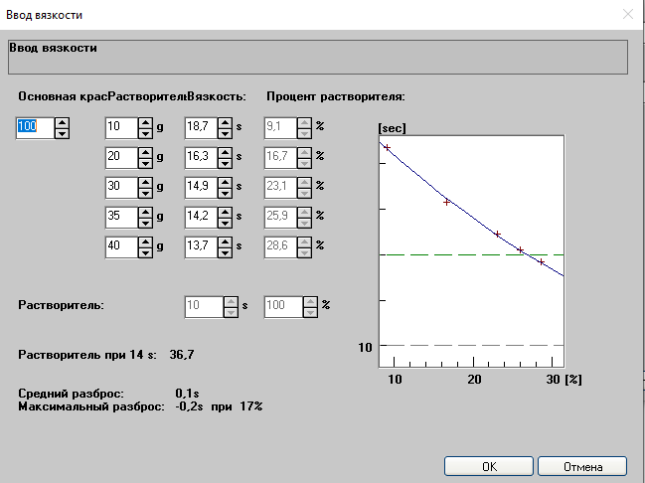The image size is (645, 483).
Task: Increase solvent amount in the 40 g row
Action: click(145, 241)
